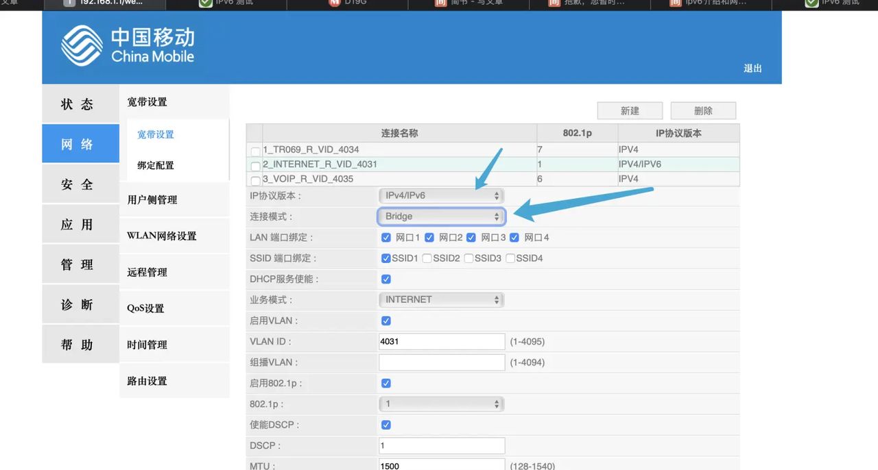The image size is (878, 470).
Task: Click the 退出 logout link
Action: pos(752,69)
